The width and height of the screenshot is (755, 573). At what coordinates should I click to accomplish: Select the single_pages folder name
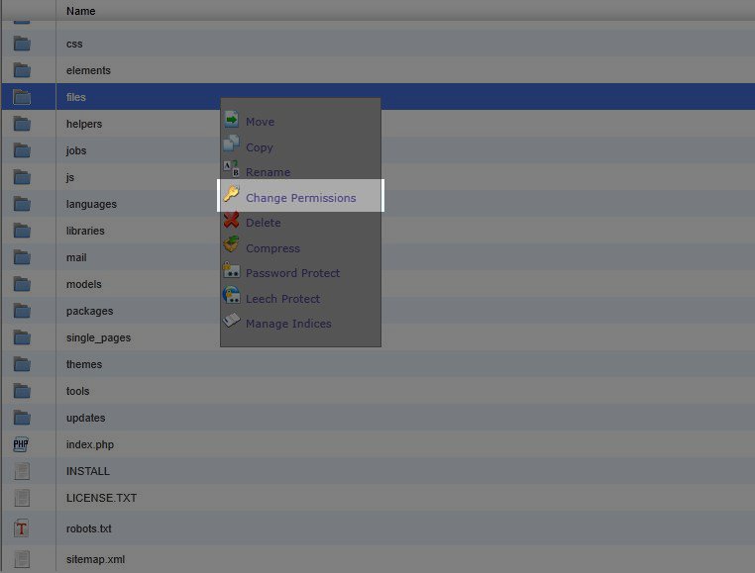click(99, 337)
